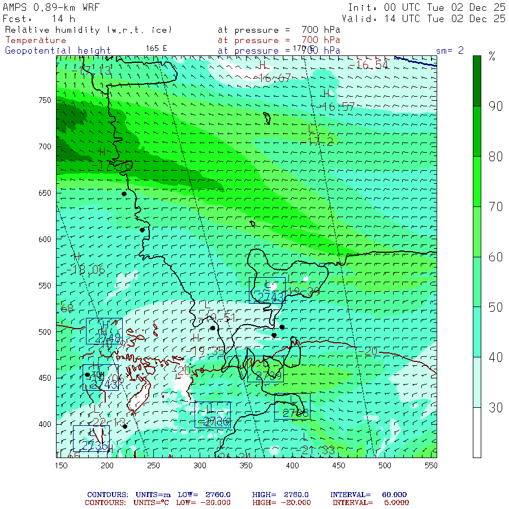Click the 30–40% pale colorbar segment
Viewport: 509px width, 509px height.
[477, 382]
